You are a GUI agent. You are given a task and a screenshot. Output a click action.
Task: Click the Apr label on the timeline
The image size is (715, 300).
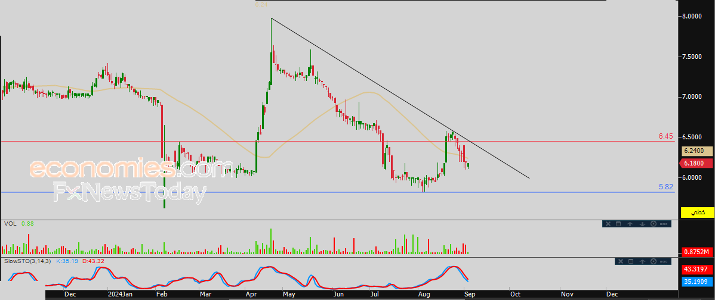250,295
